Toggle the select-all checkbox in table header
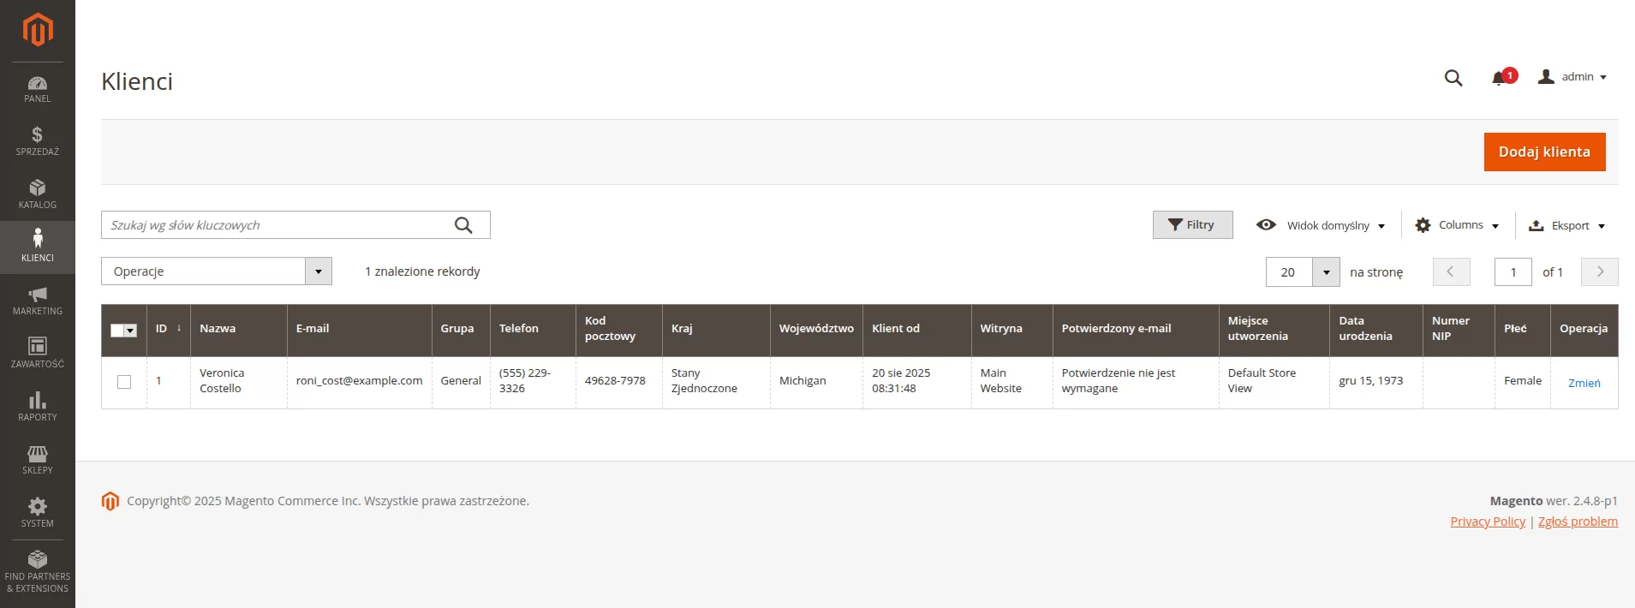Viewport: 1635px width, 608px height. pos(117,331)
